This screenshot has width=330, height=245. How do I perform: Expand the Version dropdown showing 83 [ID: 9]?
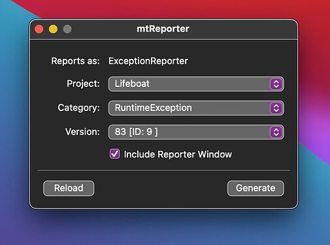coord(196,132)
